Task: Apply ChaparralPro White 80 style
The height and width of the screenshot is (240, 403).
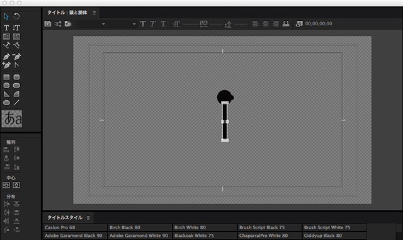Action: [x=270, y=236]
